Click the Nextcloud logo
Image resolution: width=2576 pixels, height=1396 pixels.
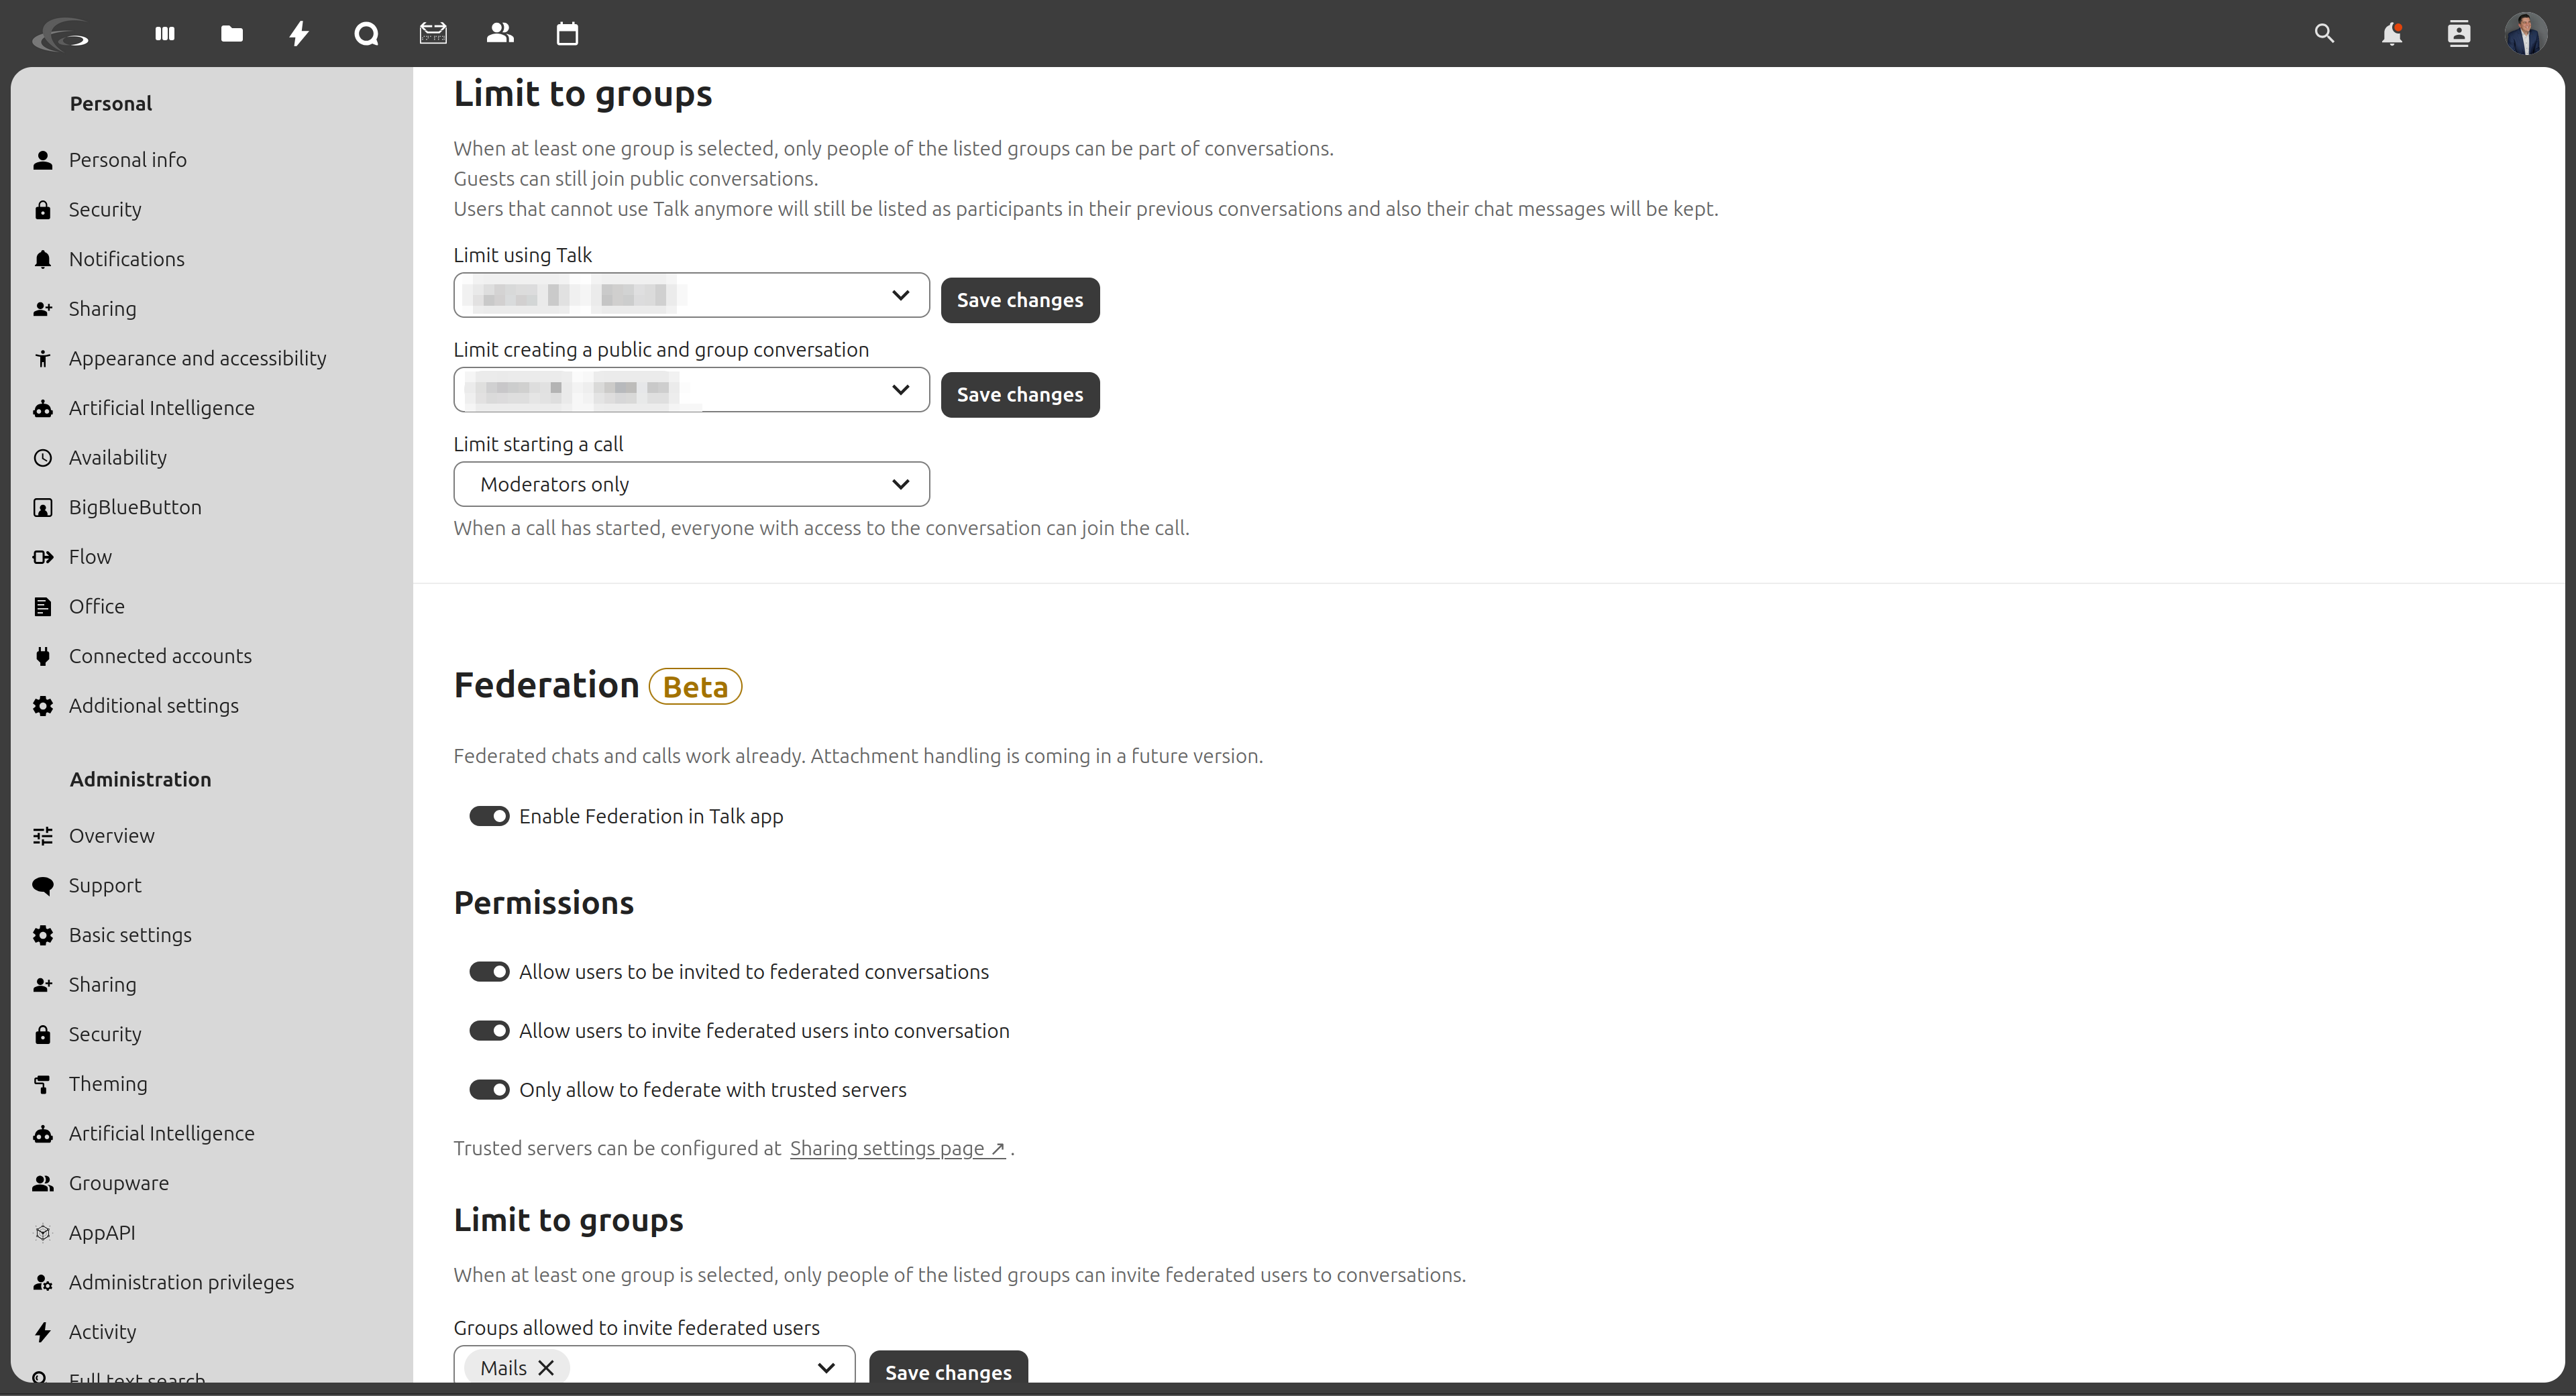(61, 34)
